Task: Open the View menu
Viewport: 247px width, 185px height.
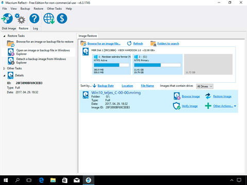Action: click(13, 9)
